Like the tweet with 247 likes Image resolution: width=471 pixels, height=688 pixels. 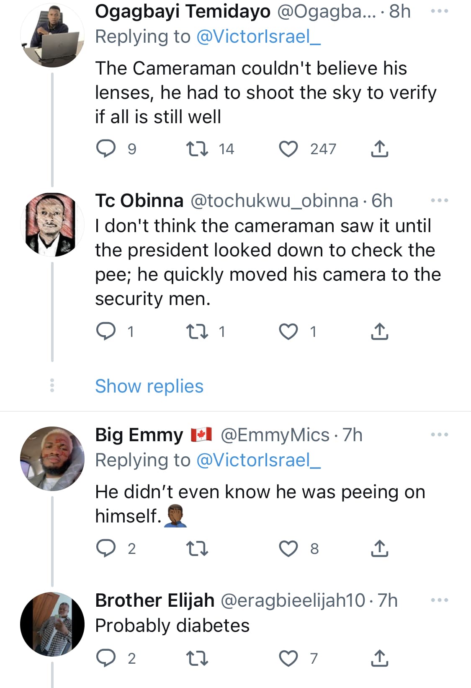point(288,149)
